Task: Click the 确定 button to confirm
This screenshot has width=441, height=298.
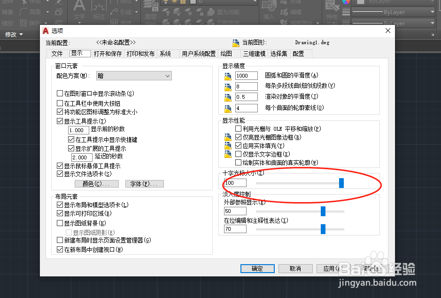Action: [257, 268]
